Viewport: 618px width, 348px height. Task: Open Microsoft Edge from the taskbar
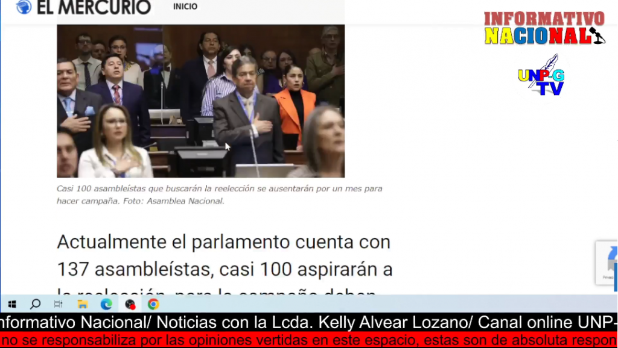(x=106, y=305)
